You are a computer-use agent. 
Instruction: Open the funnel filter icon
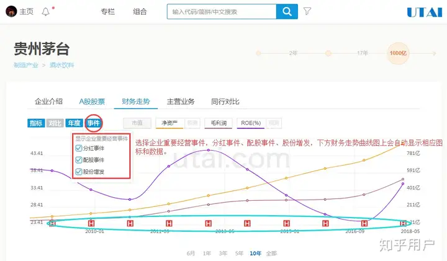pyautogui.click(x=307, y=11)
